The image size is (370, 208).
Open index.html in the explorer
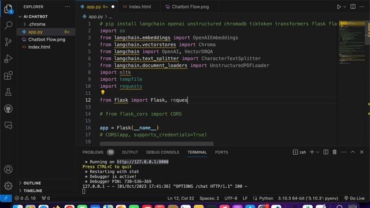[x=46, y=47]
